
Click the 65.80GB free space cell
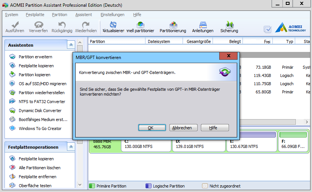(x=263, y=92)
